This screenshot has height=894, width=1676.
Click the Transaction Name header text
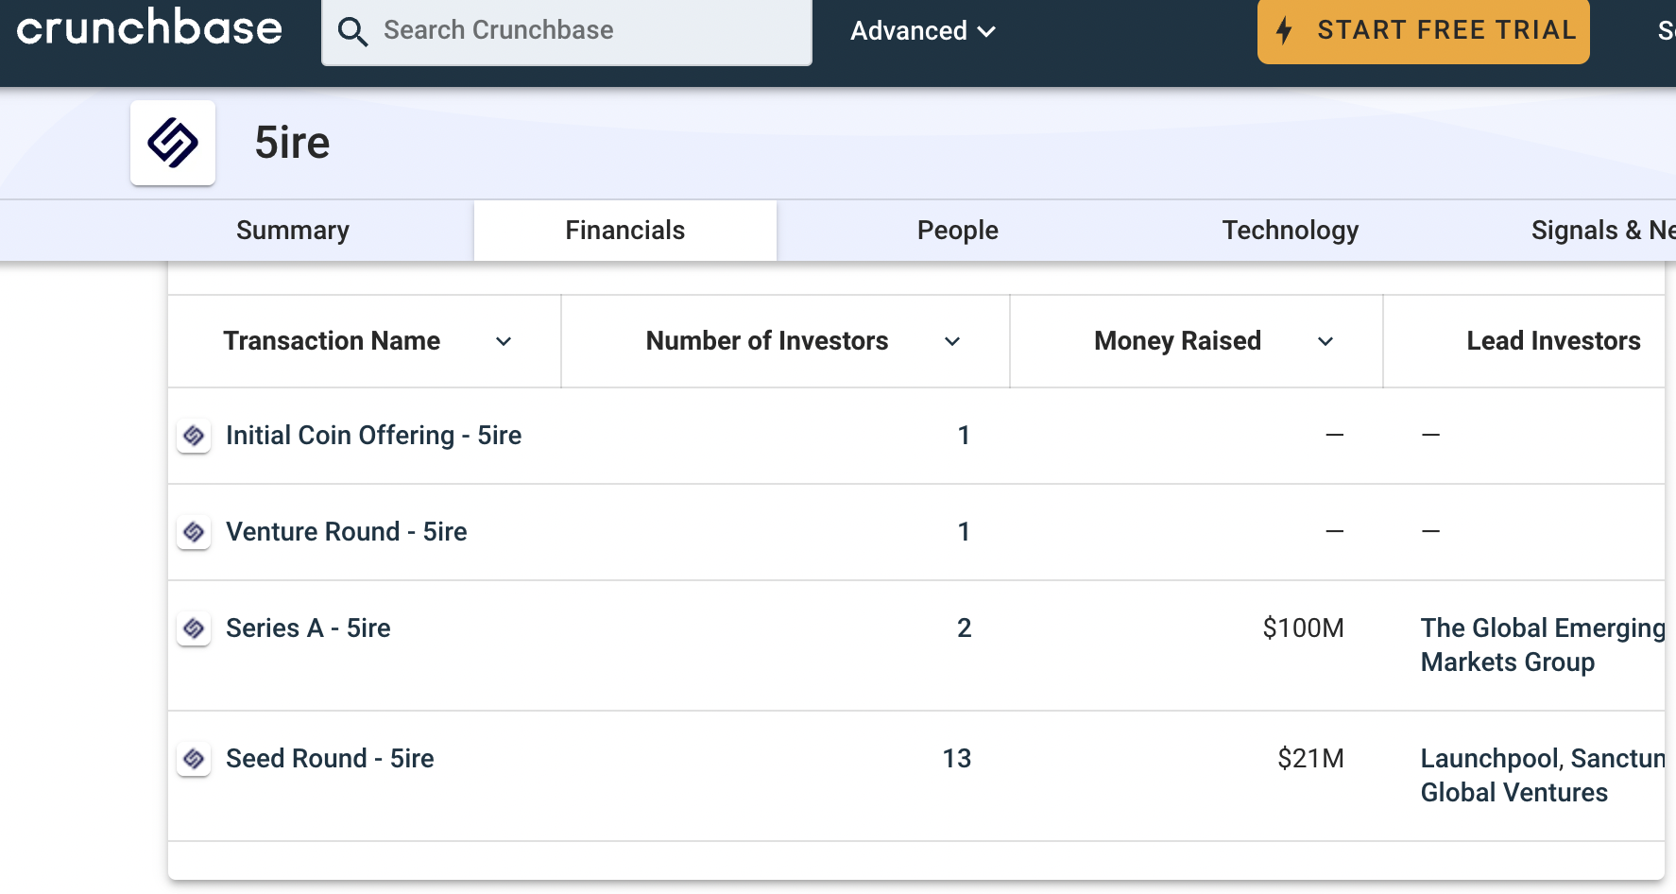click(x=332, y=341)
